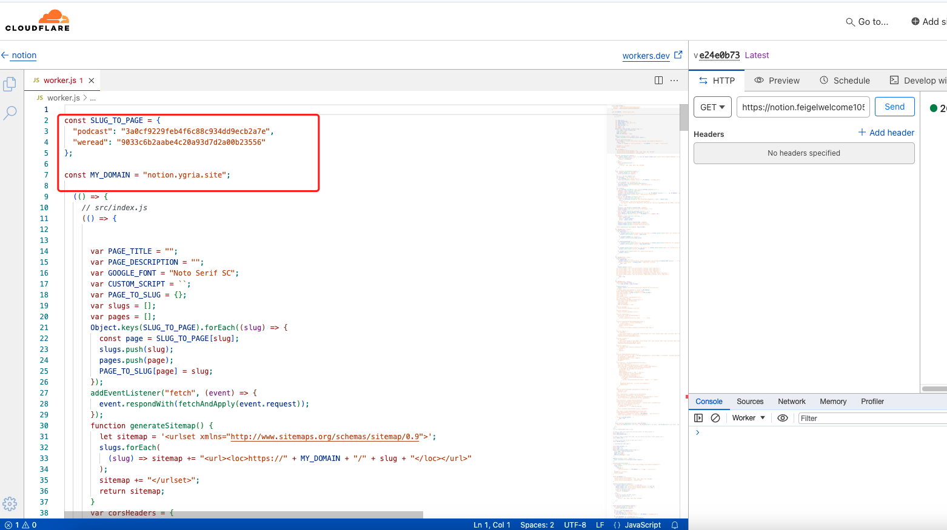Click the sitemaps.org URL in code
The image size is (947, 530).
pos(326,437)
